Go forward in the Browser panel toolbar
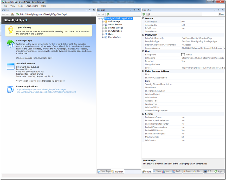The image size is (226, 180). 7,14
